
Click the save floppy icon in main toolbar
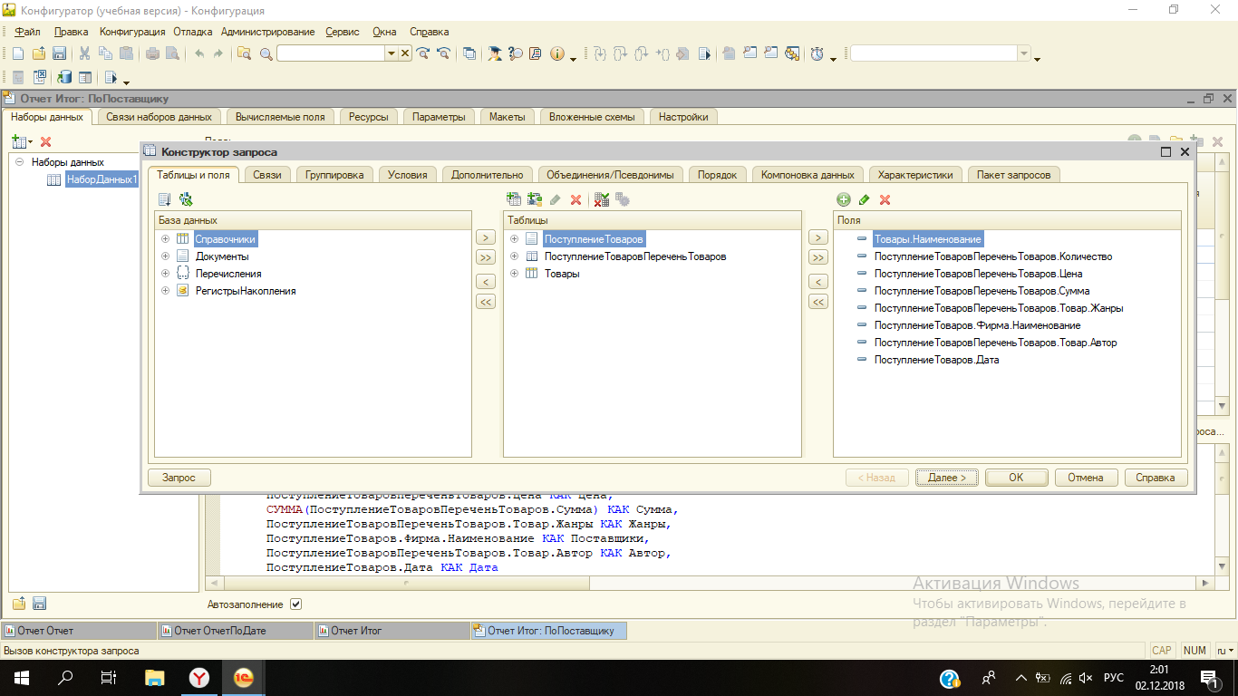[59, 53]
